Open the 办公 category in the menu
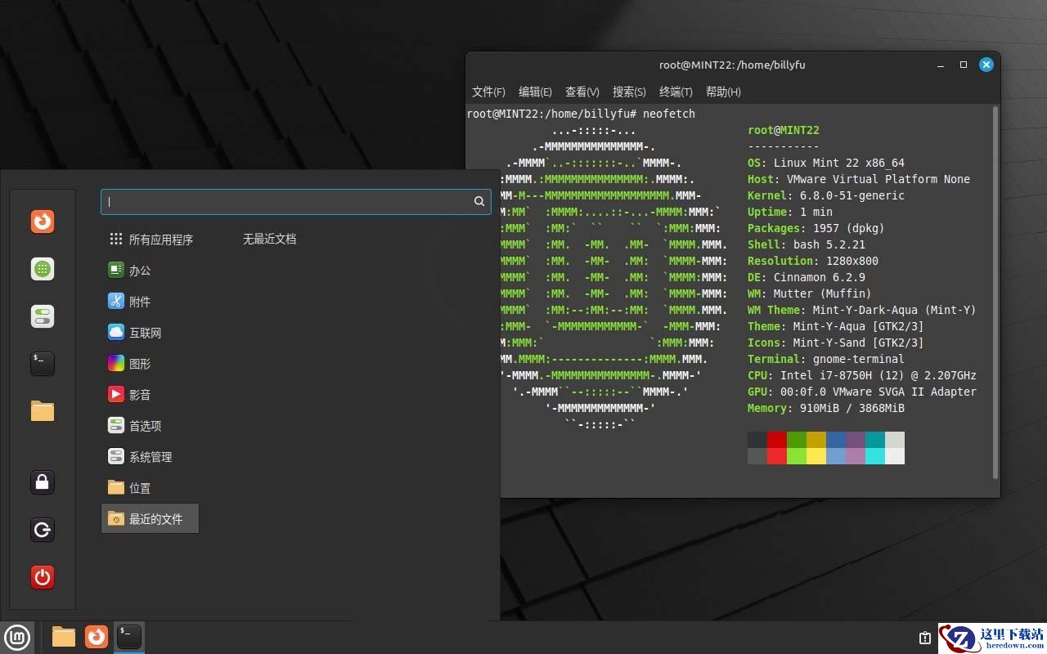 tap(151, 271)
